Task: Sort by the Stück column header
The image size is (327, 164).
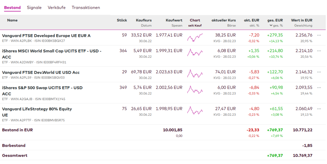Action: (x=122, y=20)
